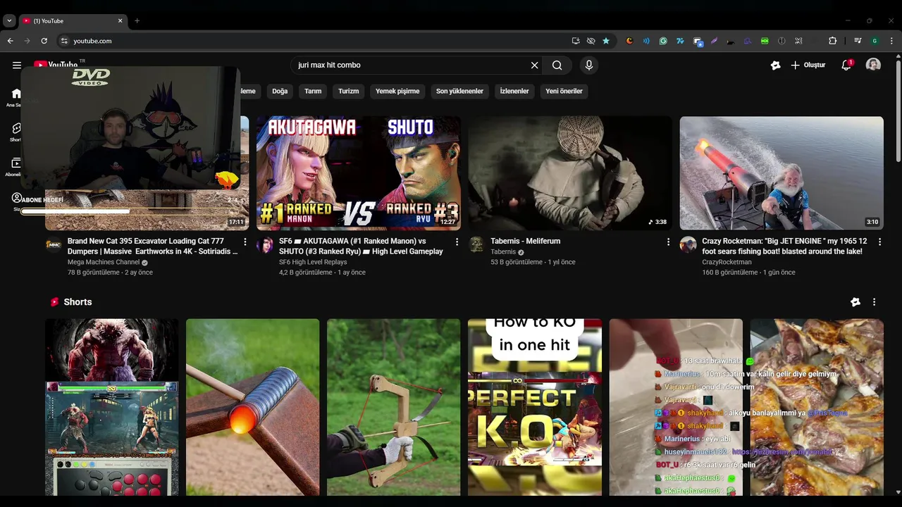
Task: Open the notifications bell
Action: 846,65
